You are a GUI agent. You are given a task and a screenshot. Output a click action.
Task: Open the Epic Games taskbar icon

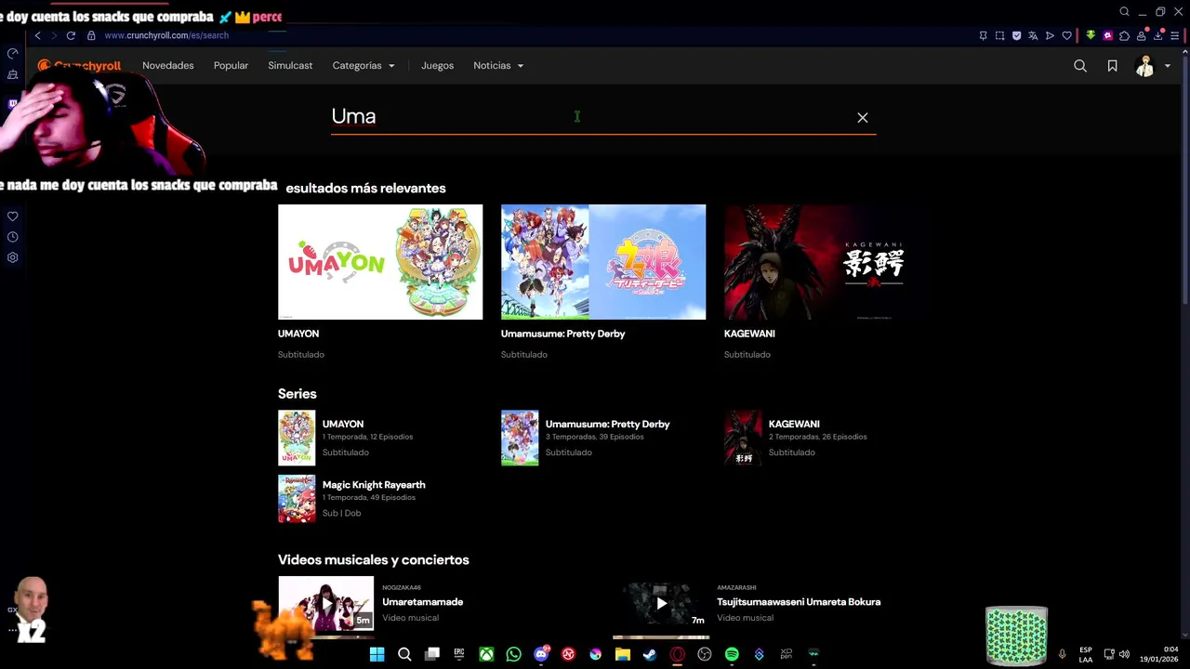point(459,654)
